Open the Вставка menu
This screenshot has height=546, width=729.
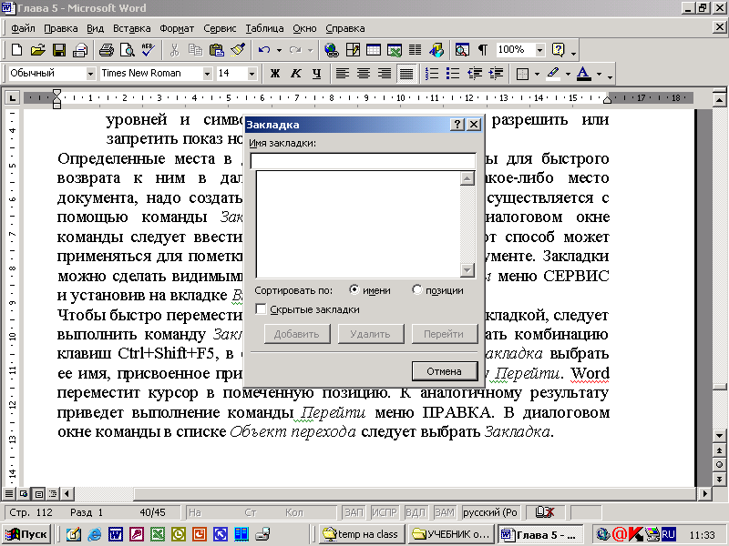(x=131, y=28)
